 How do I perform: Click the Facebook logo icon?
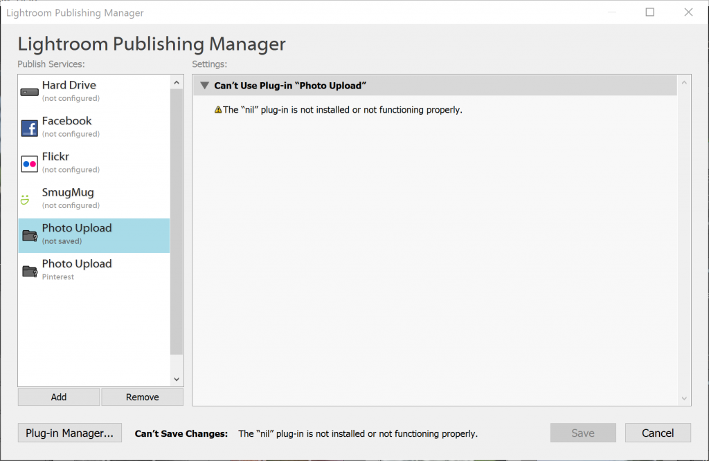pyautogui.click(x=29, y=128)
